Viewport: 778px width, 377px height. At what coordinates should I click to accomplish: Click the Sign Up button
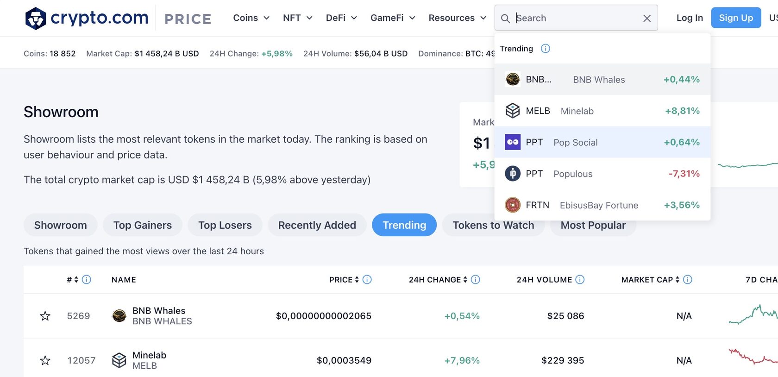click(736, 18)
